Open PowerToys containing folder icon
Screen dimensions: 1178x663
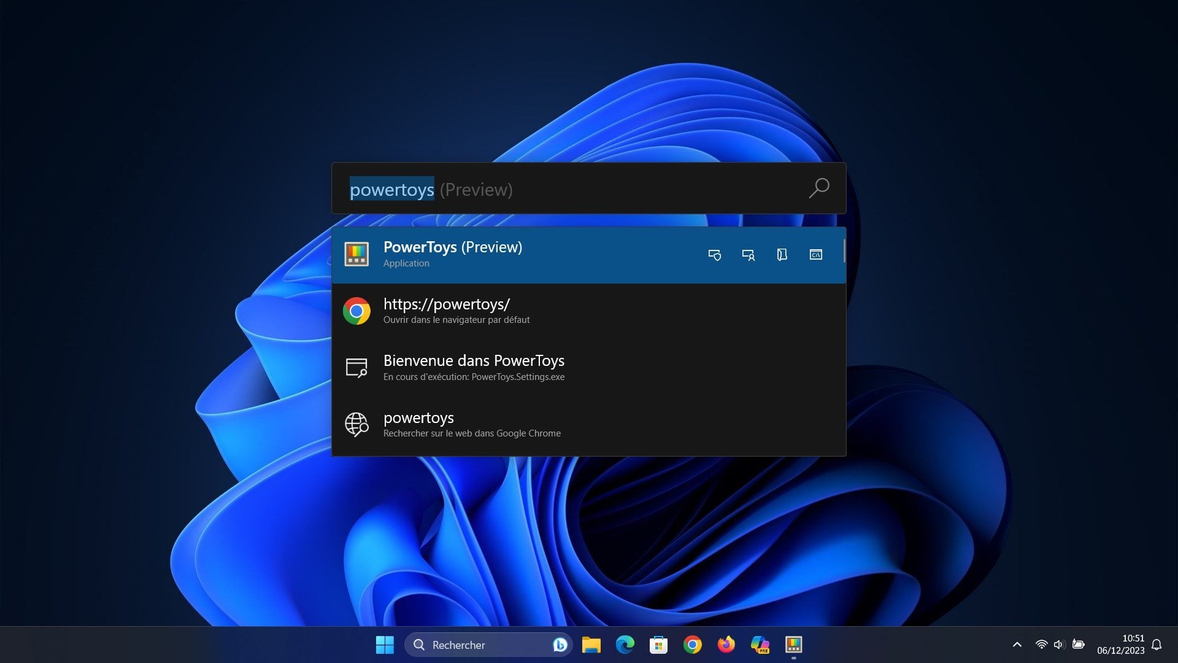[782, 255]
